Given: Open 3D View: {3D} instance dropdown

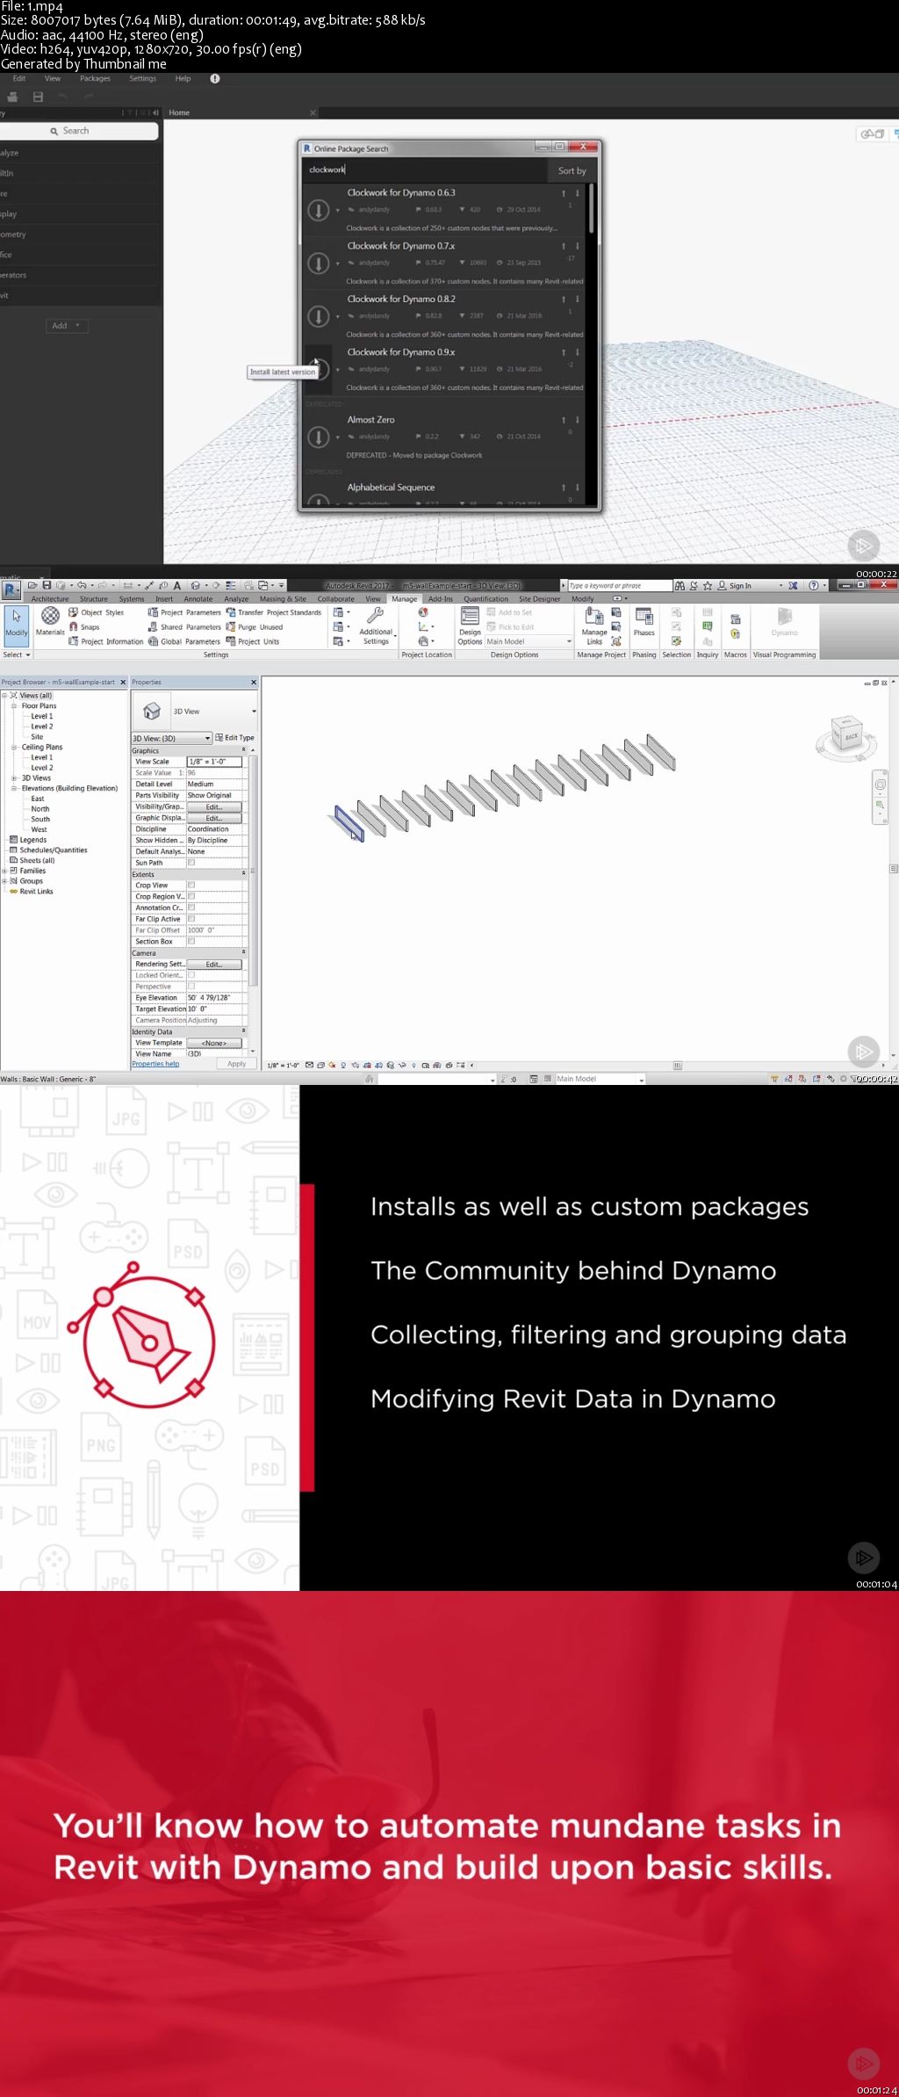Looking at the screenshot, I should point(171,738).
